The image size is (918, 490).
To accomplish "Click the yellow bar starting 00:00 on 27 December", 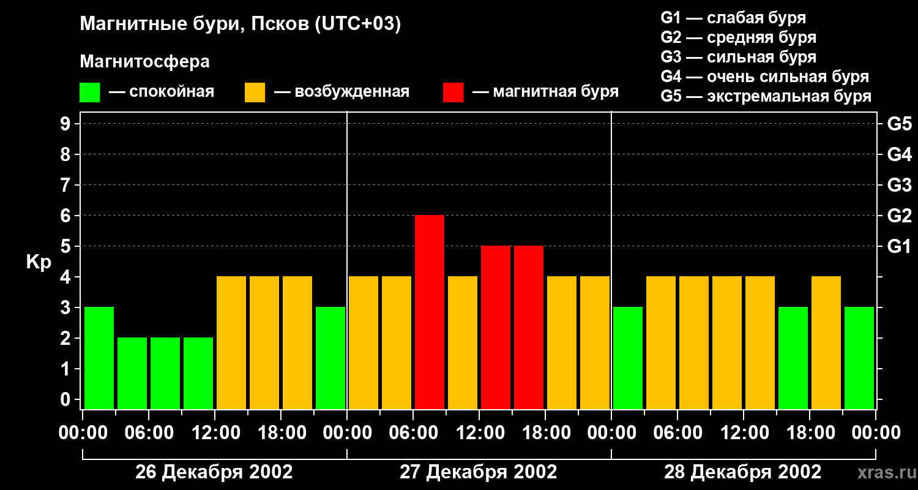I will (x=364, y=342).
